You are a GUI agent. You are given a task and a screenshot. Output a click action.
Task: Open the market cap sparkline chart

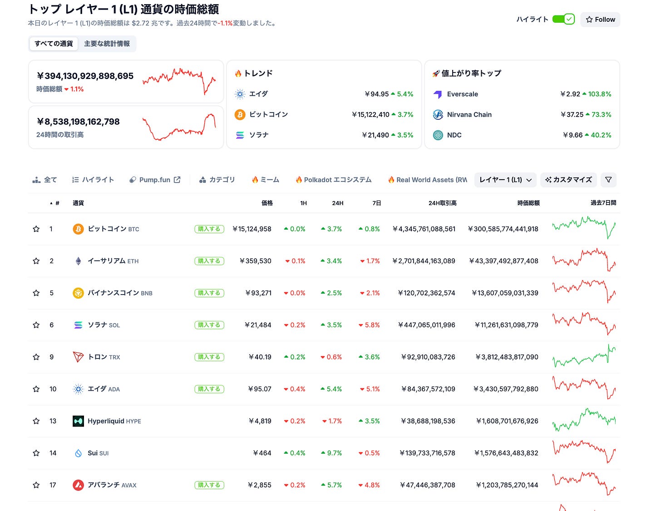click(179, 81)
